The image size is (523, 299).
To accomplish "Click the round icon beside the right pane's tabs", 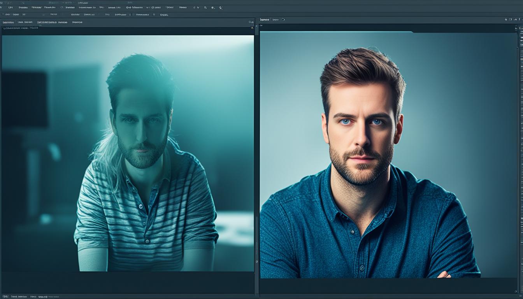I will coord(283,19).
